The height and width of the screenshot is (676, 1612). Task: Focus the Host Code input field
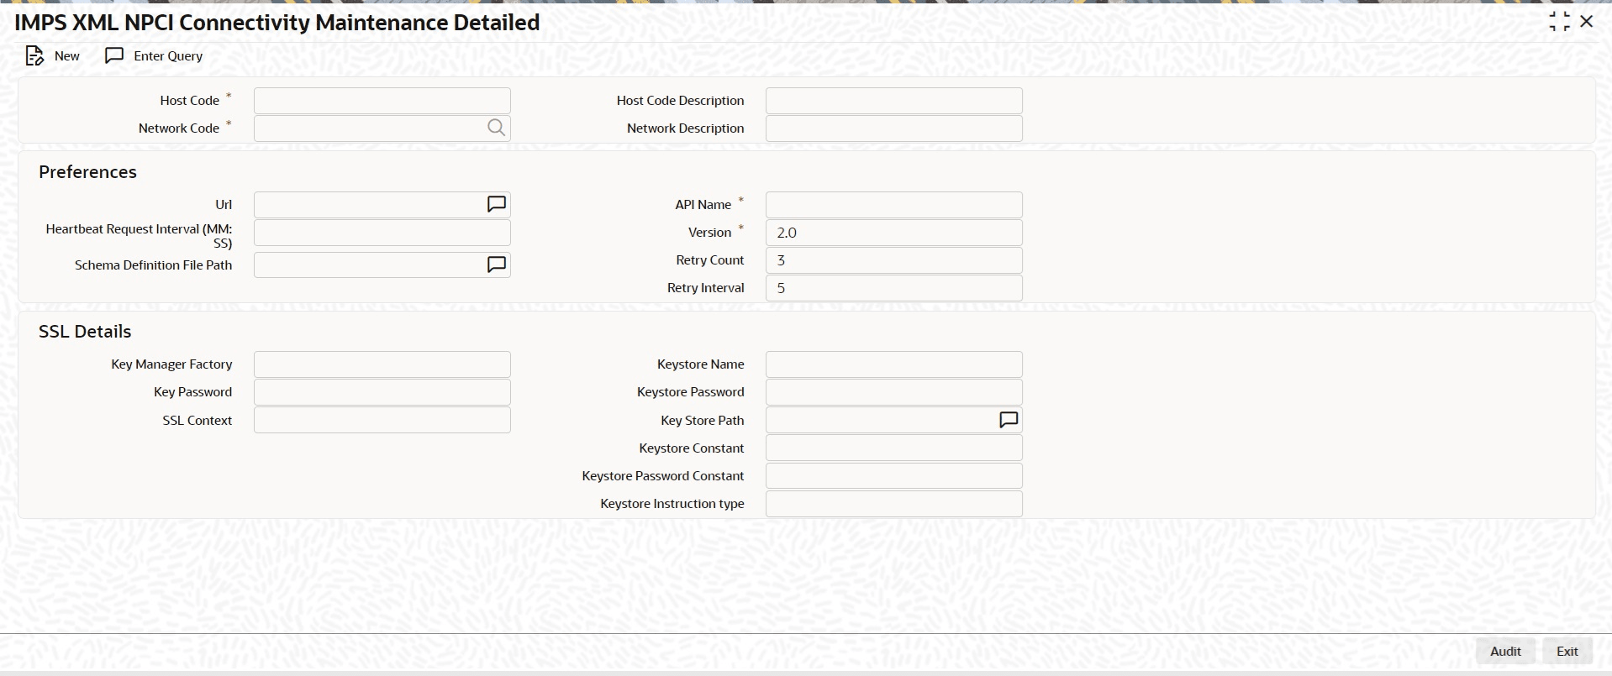(382, 101)
